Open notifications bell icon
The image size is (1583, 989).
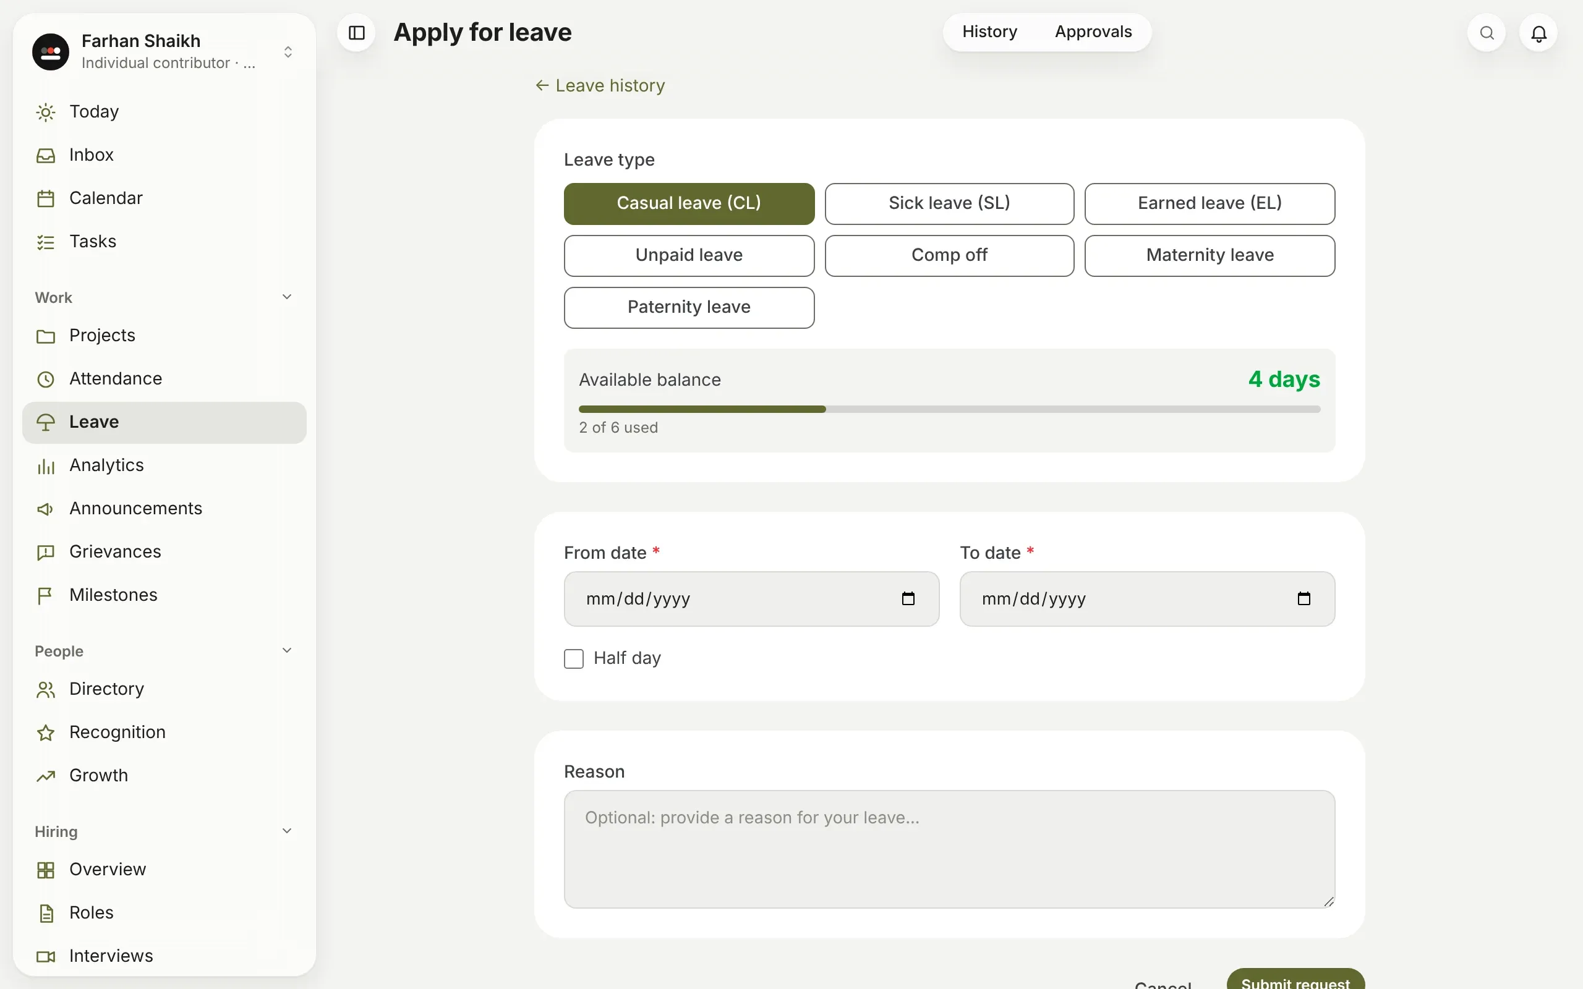tap(1538, 33)
